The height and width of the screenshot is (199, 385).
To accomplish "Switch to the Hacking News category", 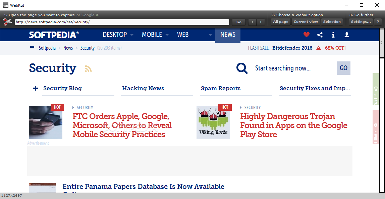I will tap(143, 89).
